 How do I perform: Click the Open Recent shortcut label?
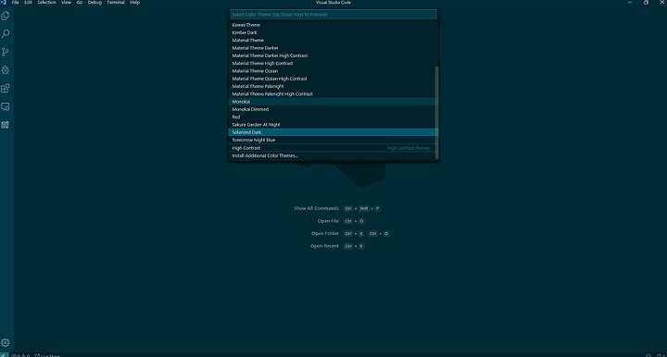(x=324, y=246)
